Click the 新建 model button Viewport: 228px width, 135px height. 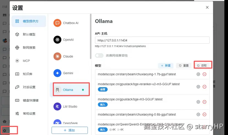[166, 65]
